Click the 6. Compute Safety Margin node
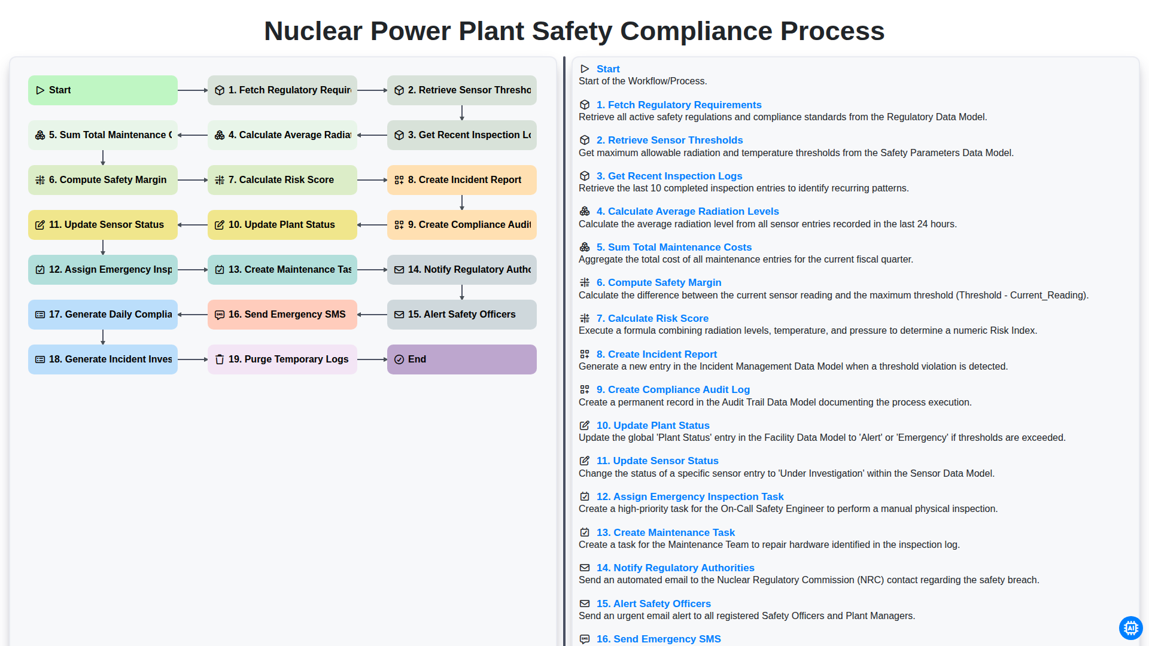1149x646 pixels. (x=103, y=180)
